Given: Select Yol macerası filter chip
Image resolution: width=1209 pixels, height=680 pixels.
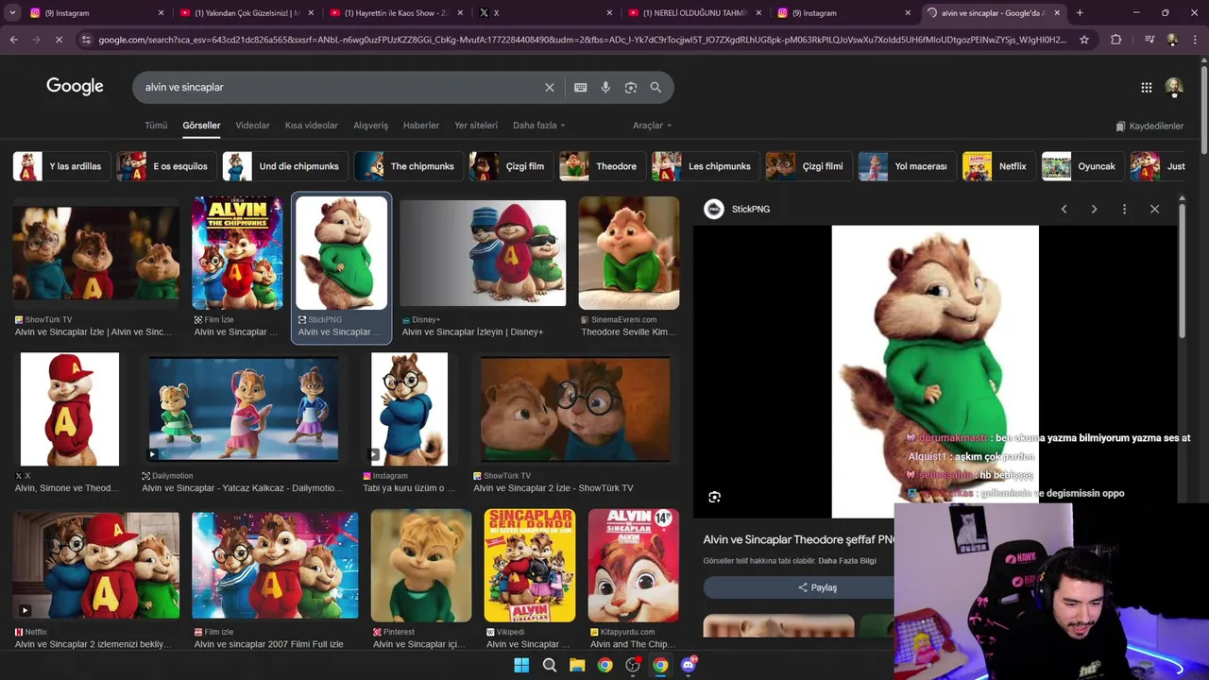Looking at the screenshot, I should [907, 166].
